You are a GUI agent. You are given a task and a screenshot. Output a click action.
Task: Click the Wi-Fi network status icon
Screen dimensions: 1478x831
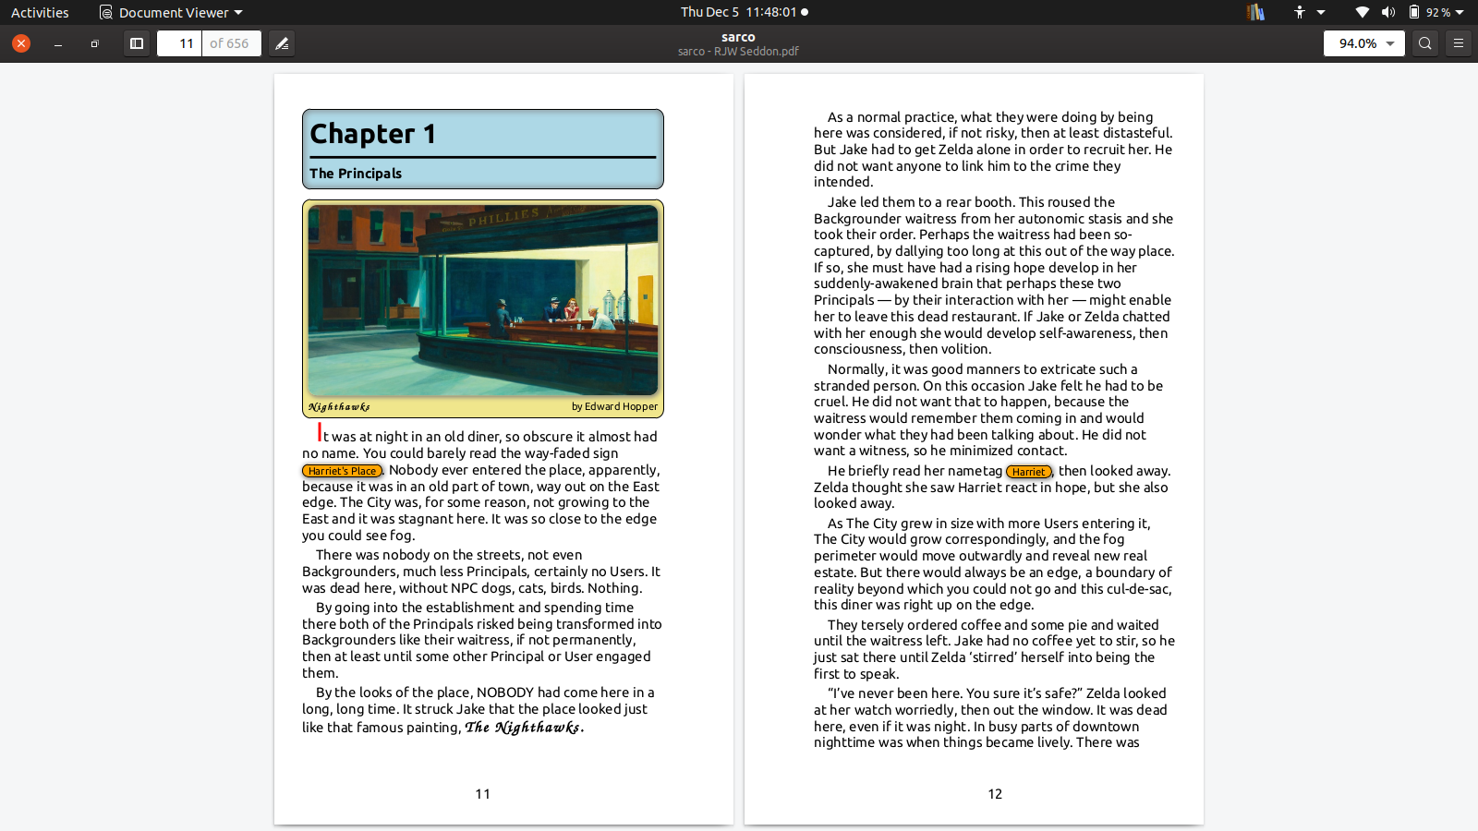1363,12
